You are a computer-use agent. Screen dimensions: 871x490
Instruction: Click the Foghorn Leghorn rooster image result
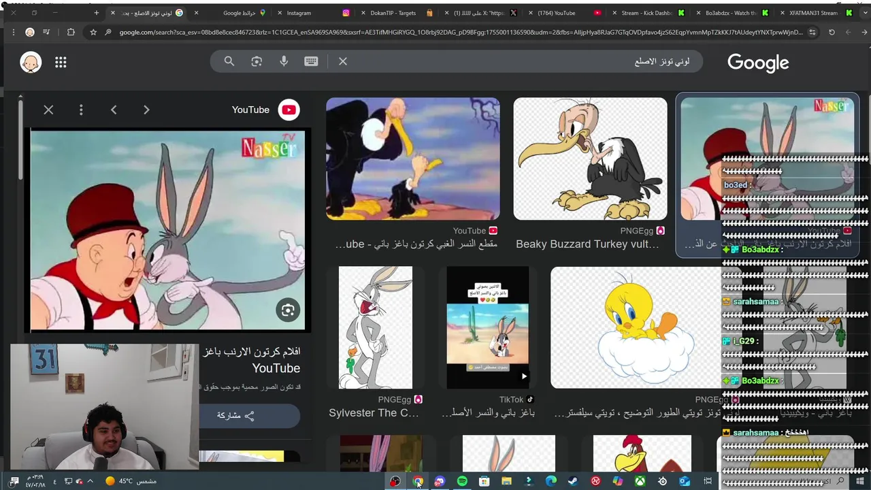coord(642,453)
